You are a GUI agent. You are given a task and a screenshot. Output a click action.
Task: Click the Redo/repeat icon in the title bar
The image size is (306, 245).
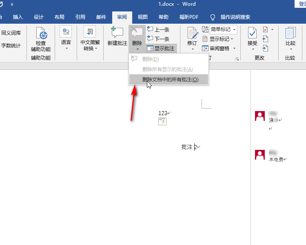[x=2, y=4]
